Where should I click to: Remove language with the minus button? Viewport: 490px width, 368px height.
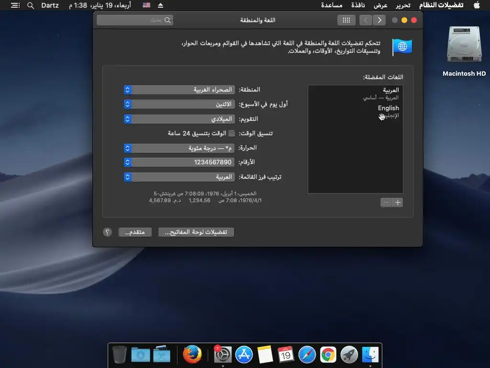386,203
